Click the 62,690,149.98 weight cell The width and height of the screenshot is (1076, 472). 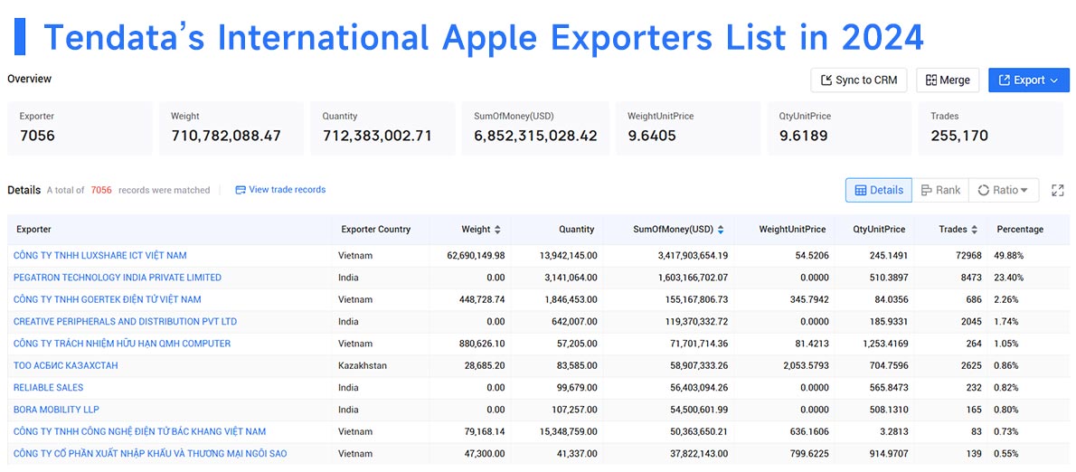(x=476, y=255)
